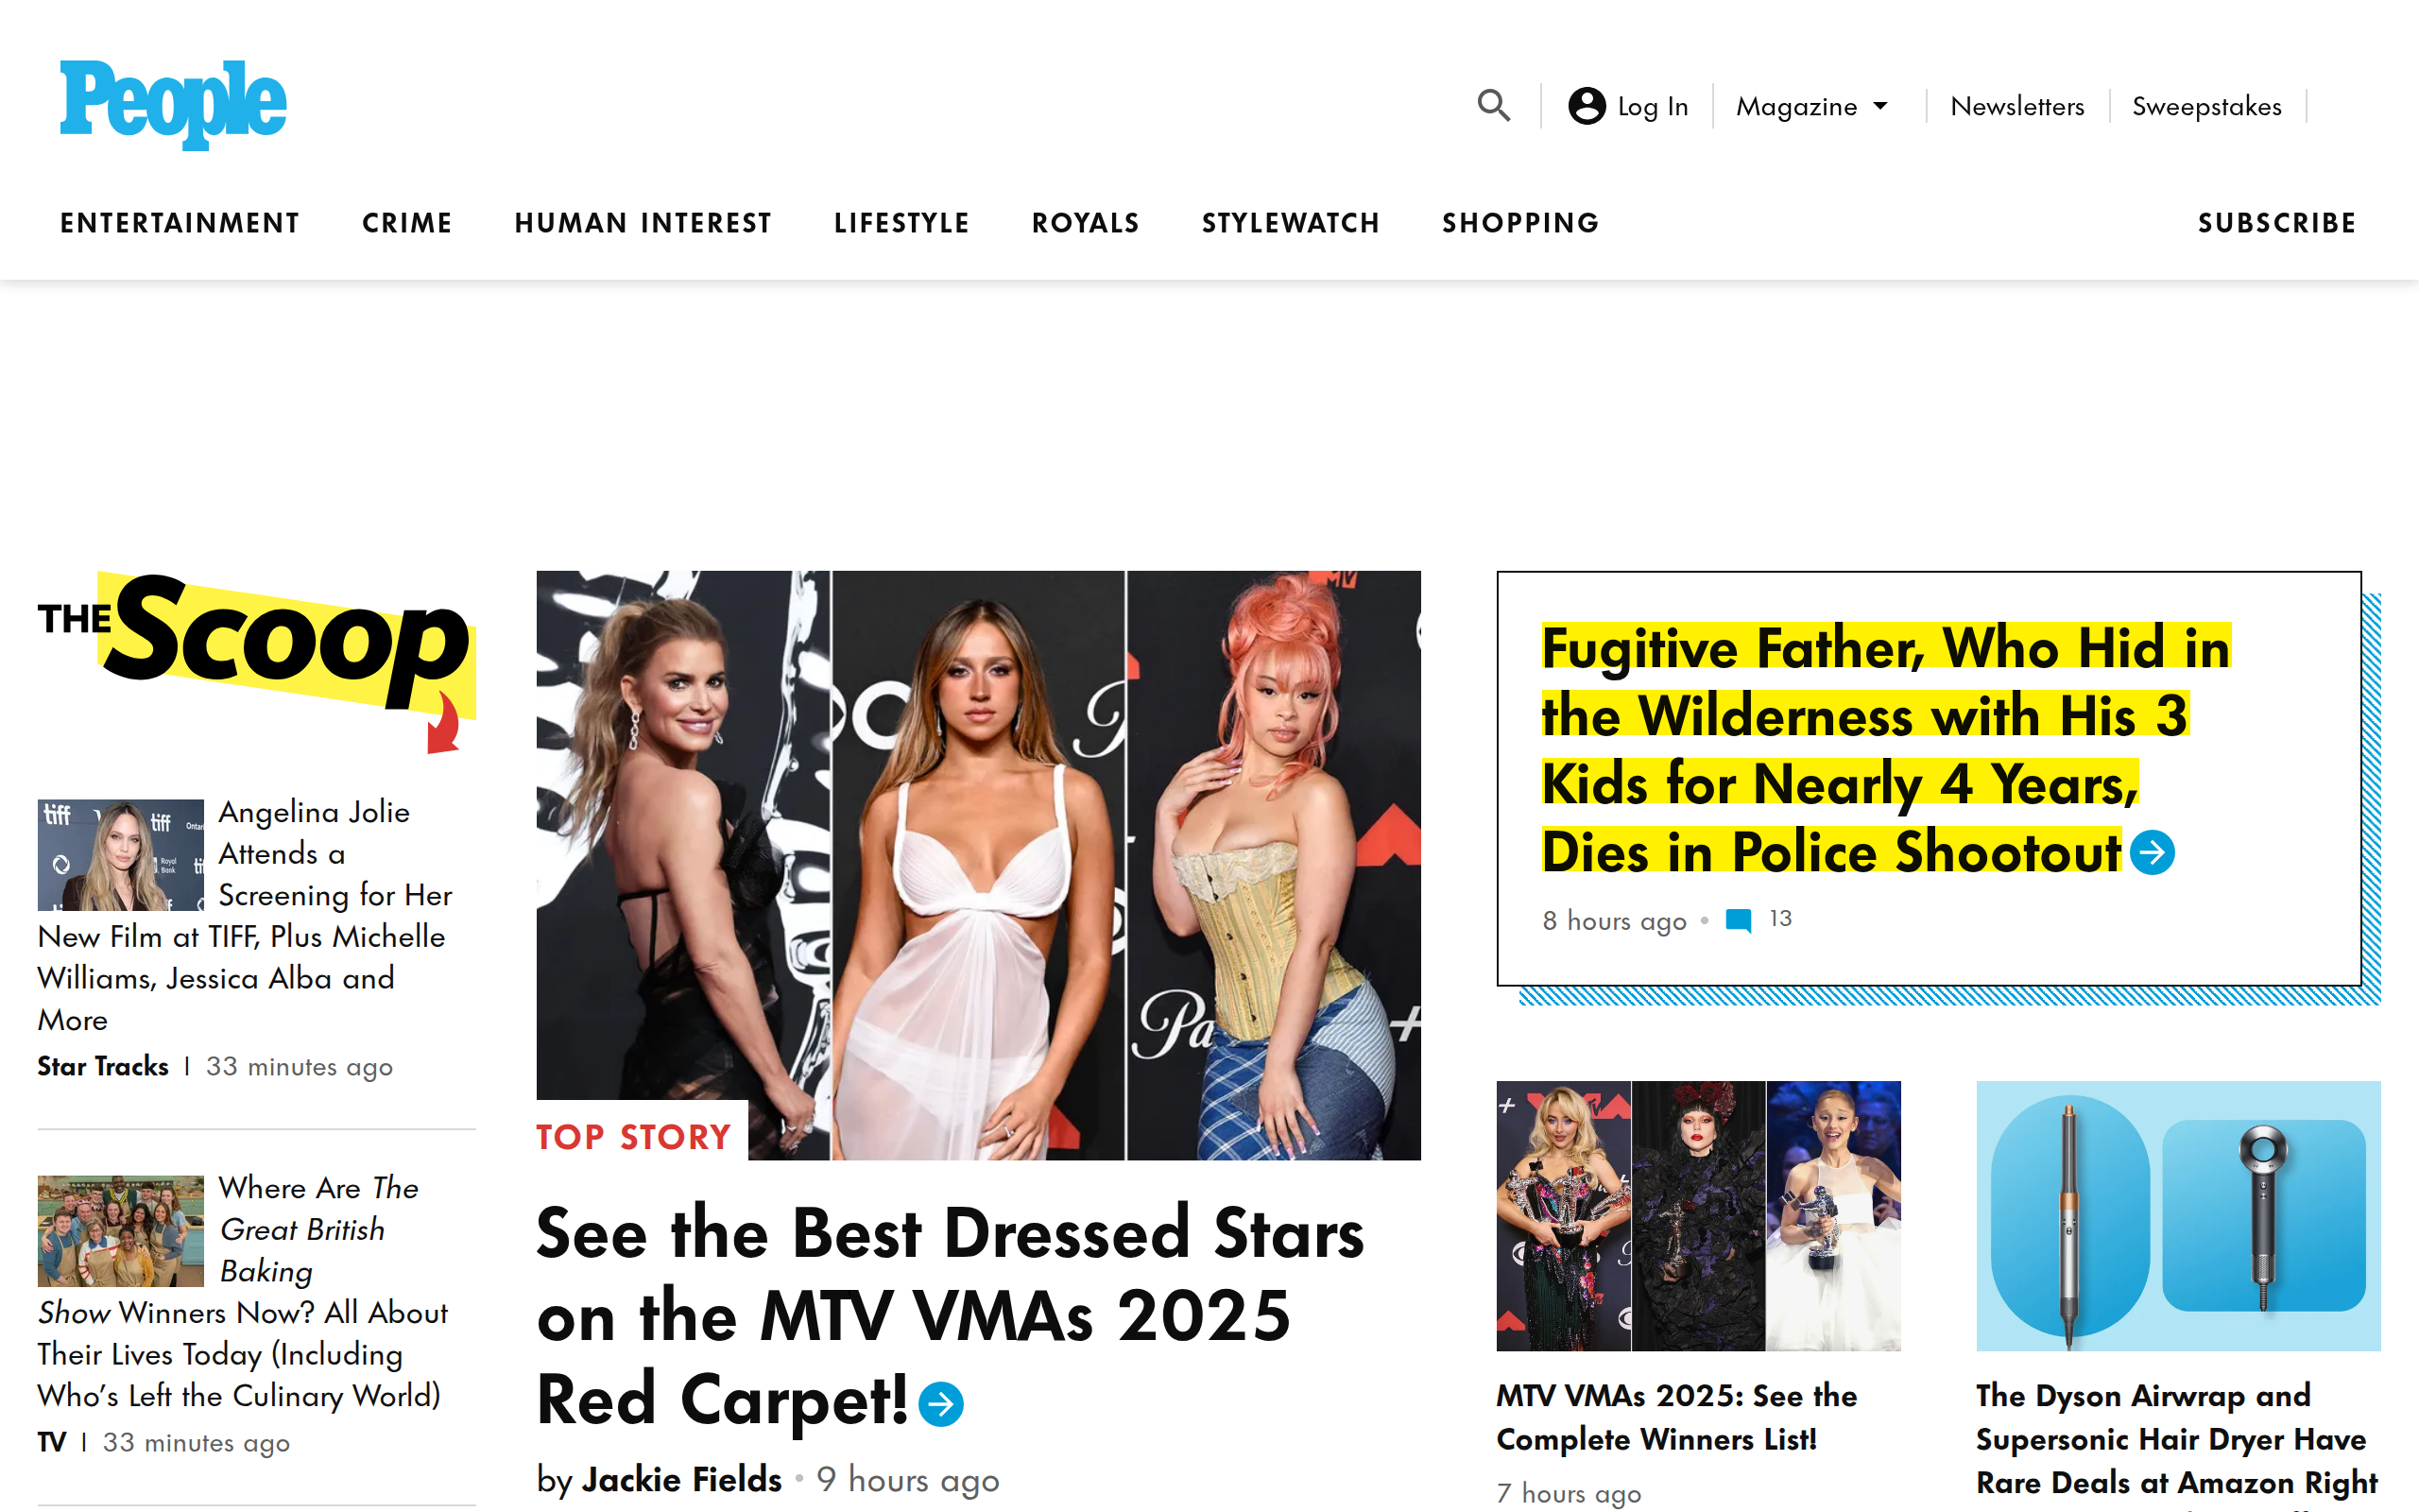The width and height of the screenshot is (2419, 1512).
Task: Click the Star Tracks category label
Action: [103, 1067]
